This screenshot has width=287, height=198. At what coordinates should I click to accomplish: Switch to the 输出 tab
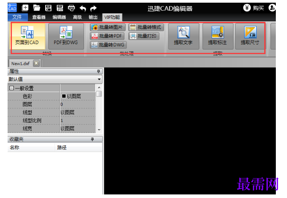93,17
